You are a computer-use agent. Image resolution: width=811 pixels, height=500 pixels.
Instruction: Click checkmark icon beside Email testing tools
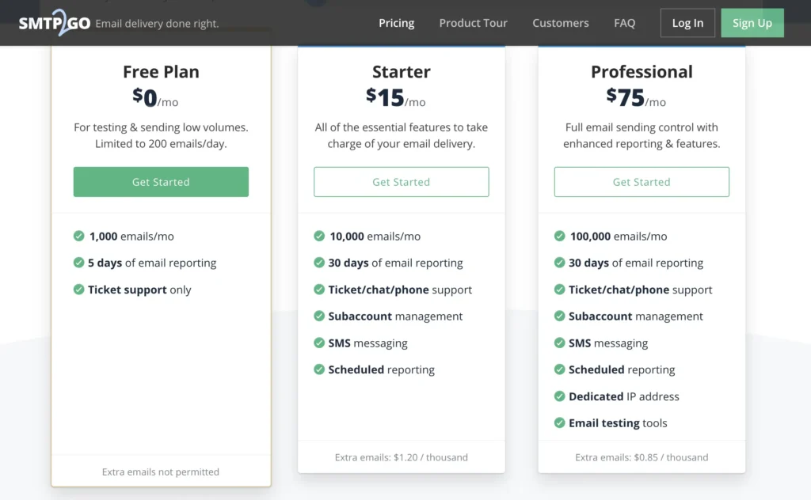tap(560, 423)
